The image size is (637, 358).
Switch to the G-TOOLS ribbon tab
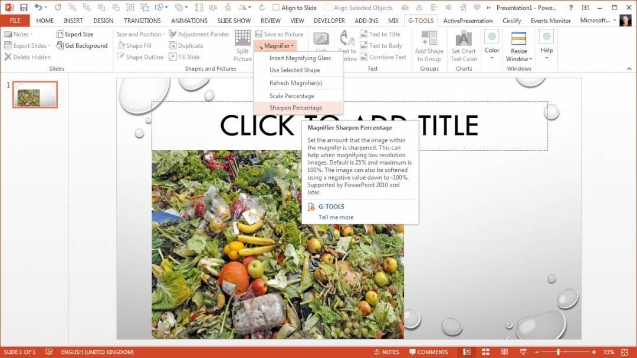click(x=421, y=20)
